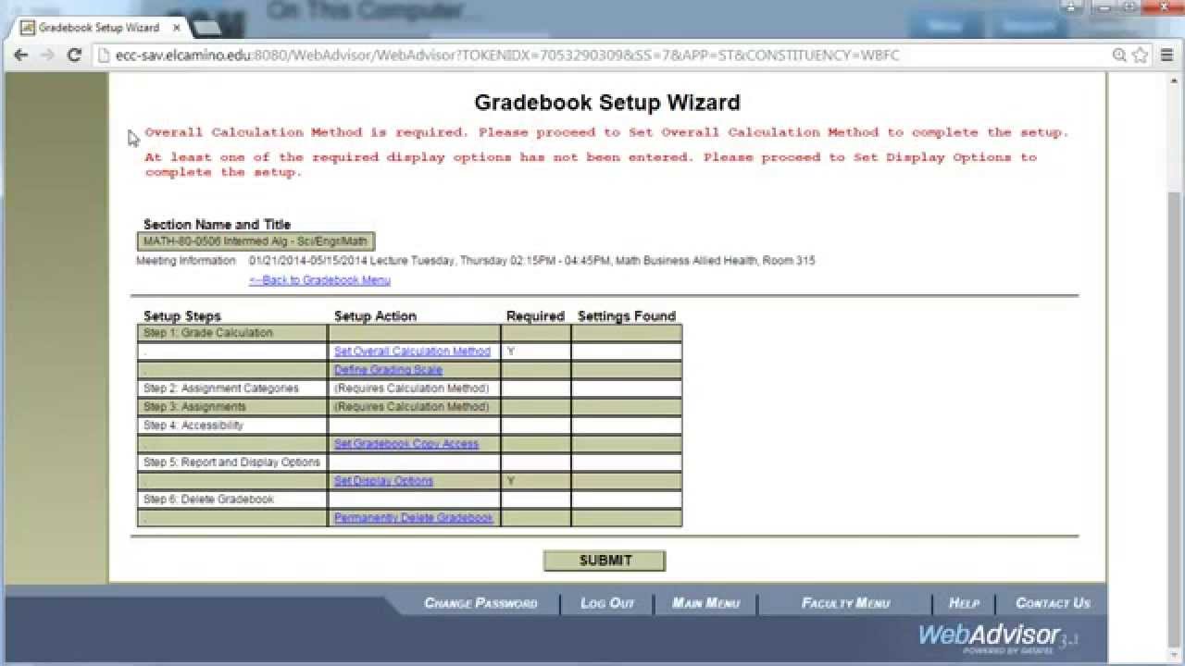Open Faculty Menu in footer
The height and width of the screenshot is (666, 1185).
pyautogui.click(x=845, y=603)
